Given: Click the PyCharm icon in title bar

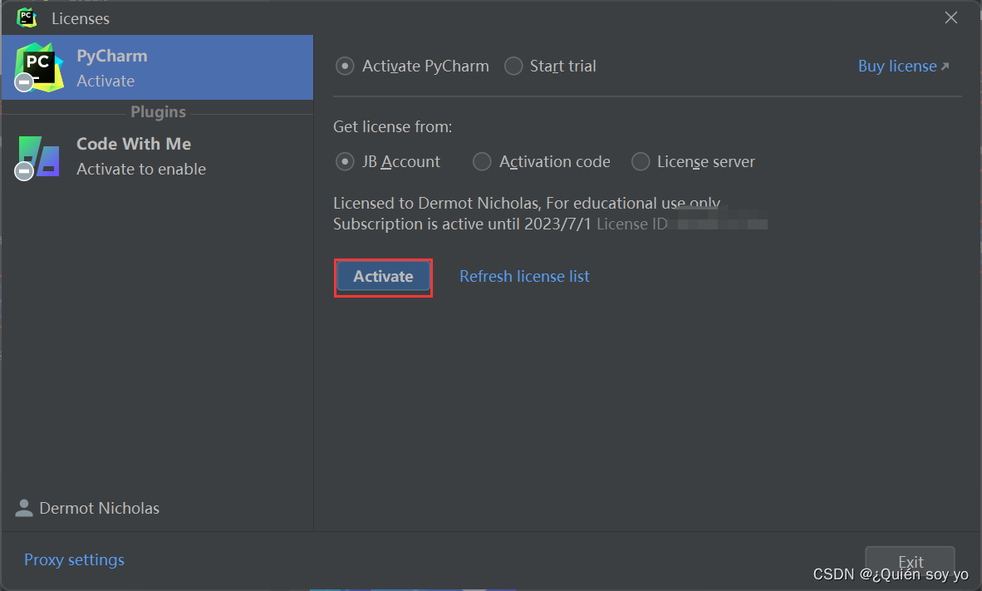Looking at the screenshot, I should (27, 17).
